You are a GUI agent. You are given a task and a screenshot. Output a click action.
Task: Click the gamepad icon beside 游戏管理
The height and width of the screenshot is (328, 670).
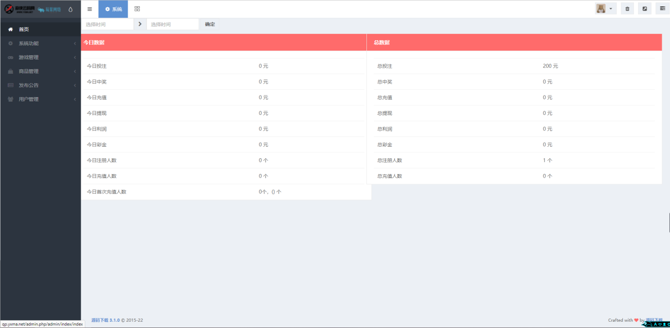(x=10, y=57)
